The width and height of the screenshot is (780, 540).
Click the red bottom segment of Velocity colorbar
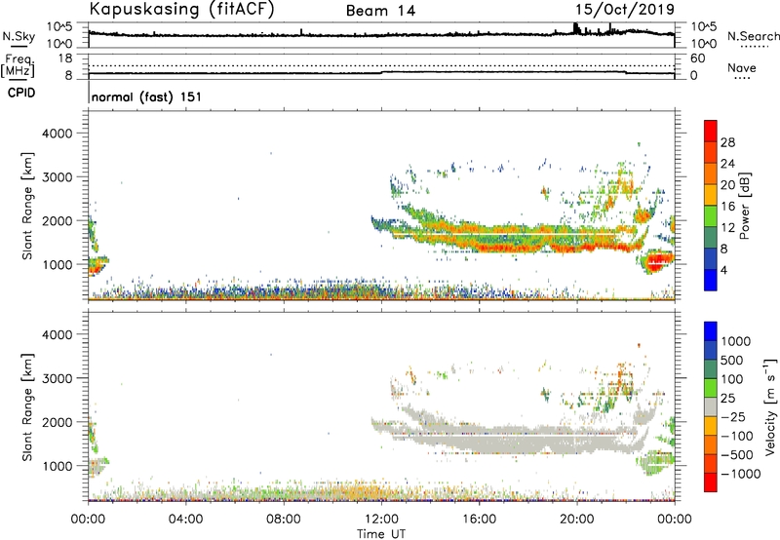click(711, 482)
